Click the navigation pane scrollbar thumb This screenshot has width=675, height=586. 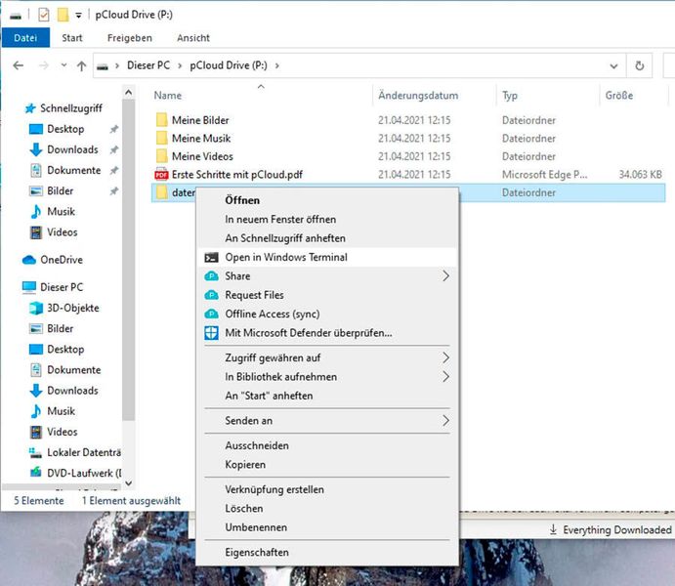(128, 260)
